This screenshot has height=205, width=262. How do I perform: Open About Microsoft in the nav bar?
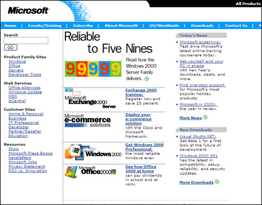coord(121,26)
